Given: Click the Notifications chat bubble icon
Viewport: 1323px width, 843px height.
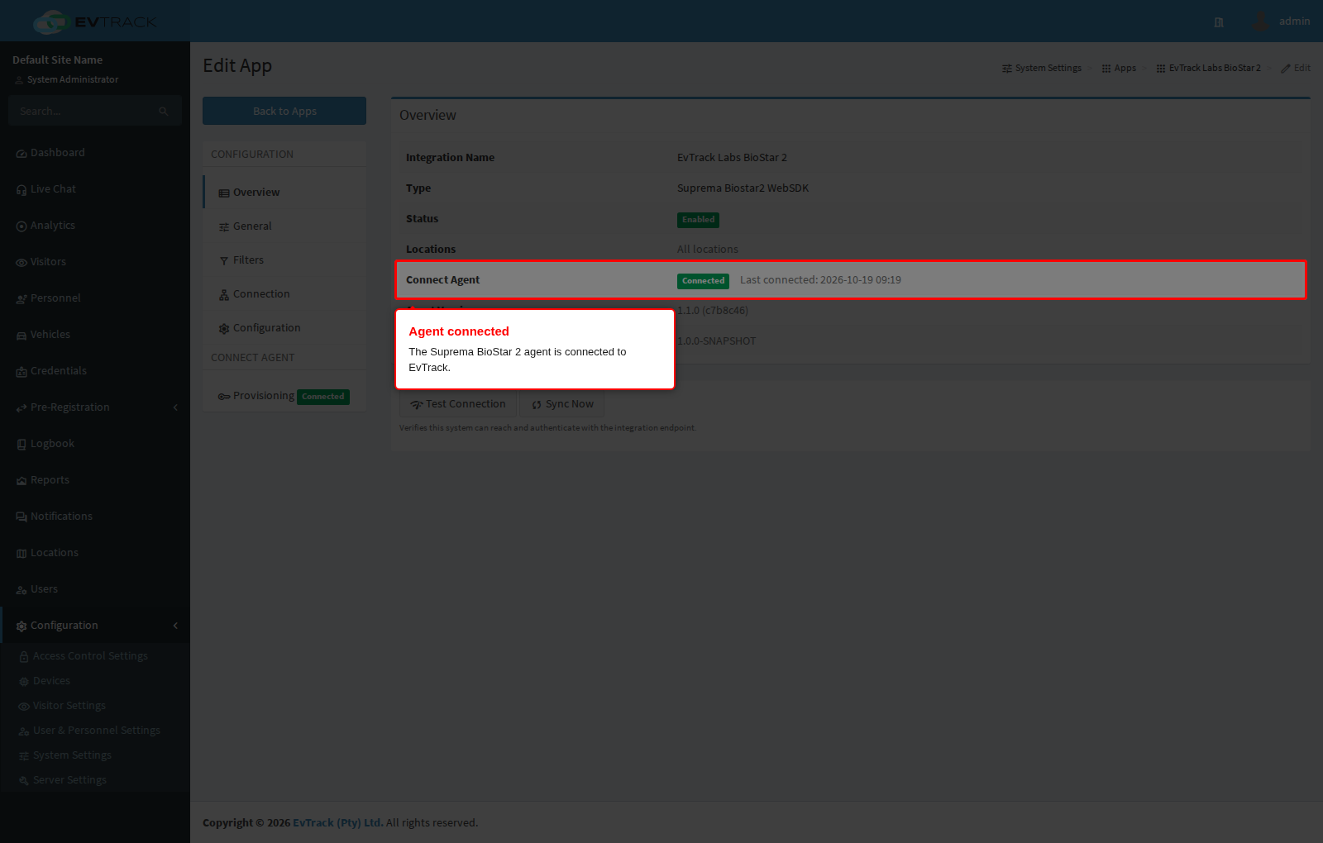Looking at the screenshot, I should click(x=21, y=517).
